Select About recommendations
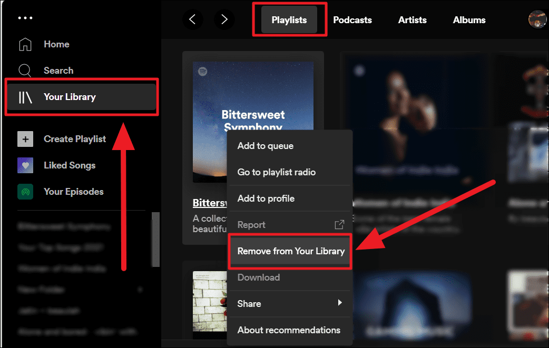This screenshot has width=549, height=348. click(x=290, y=330)
